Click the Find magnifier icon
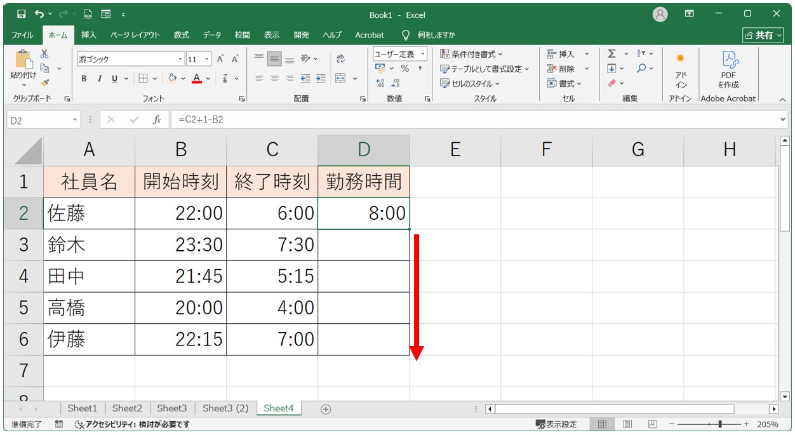Image resolution: width=795 pixels, height=435 pixels. [641, 69]
